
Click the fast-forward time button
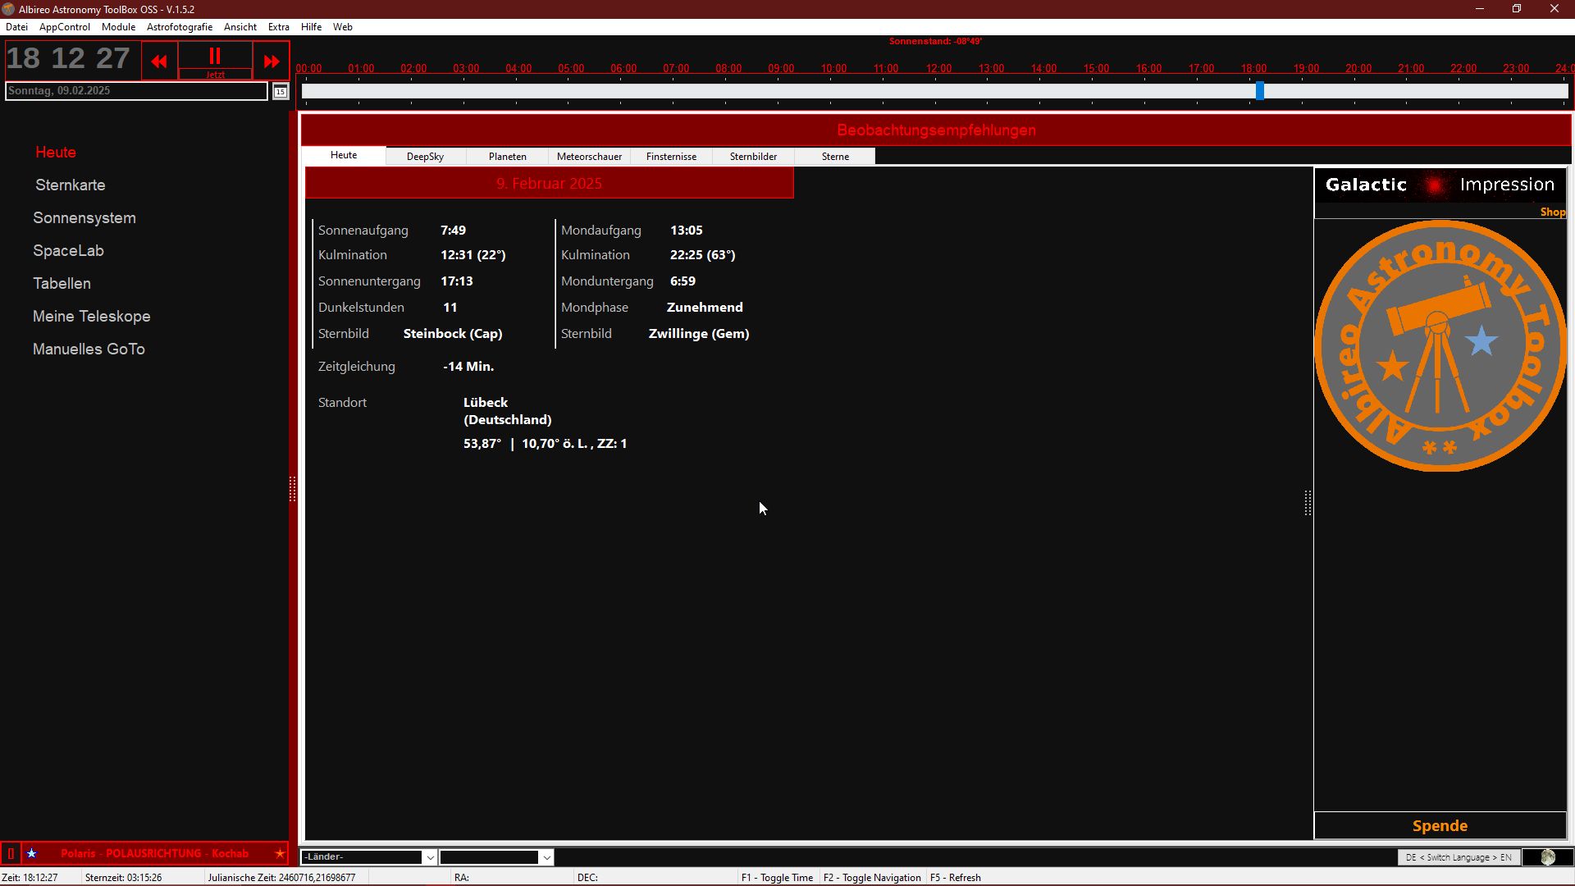click(x=272, y=61)
